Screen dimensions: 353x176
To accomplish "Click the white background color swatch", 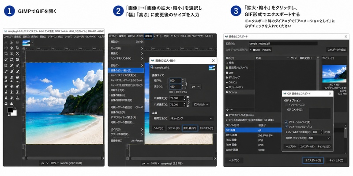I will (14, 113).
